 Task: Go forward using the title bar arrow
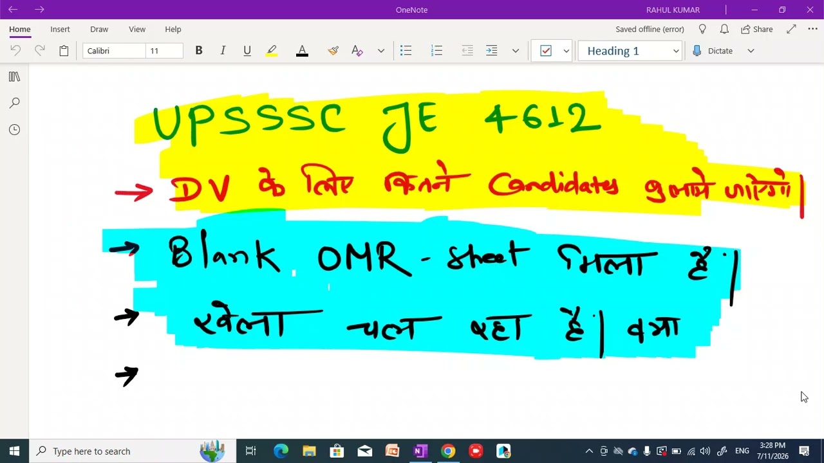pyautogui.click(x=39, y=10)
